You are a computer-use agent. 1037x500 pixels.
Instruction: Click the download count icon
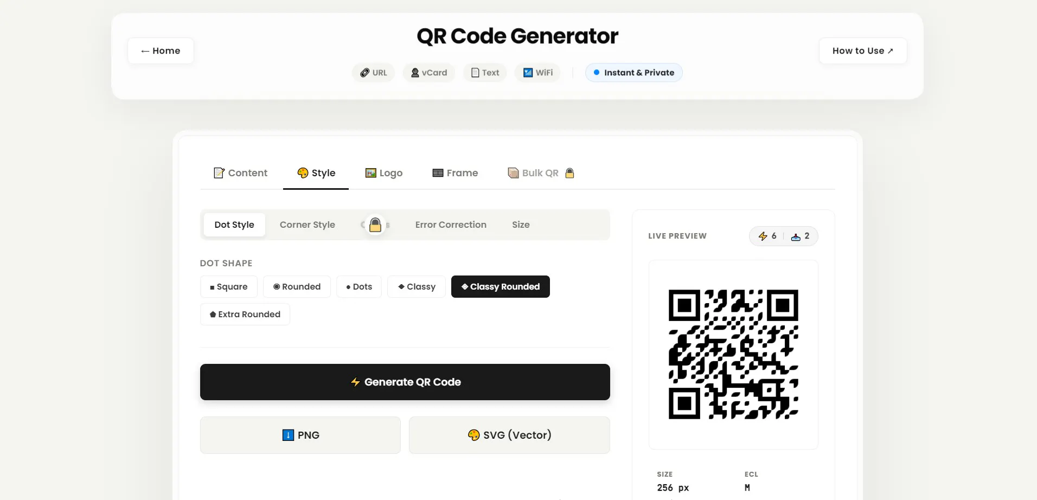pos(796,236)
